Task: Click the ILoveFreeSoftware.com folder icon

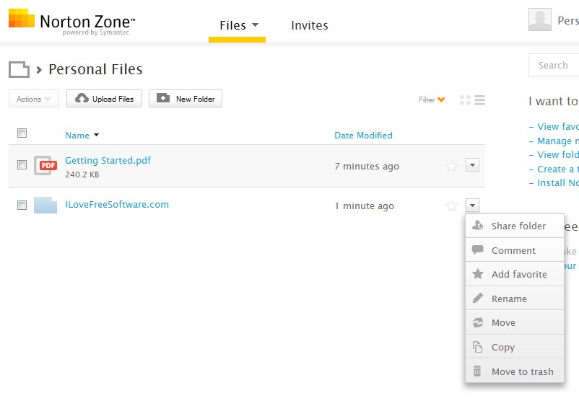Action: tap(45, 205)
